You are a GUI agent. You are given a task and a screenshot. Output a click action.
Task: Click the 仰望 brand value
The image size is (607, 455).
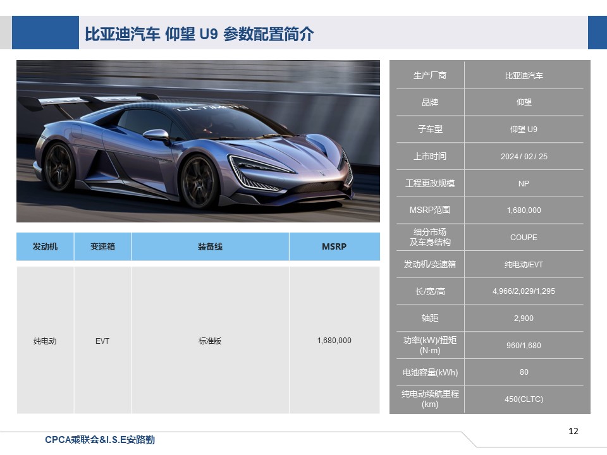[x=524, y=102]
